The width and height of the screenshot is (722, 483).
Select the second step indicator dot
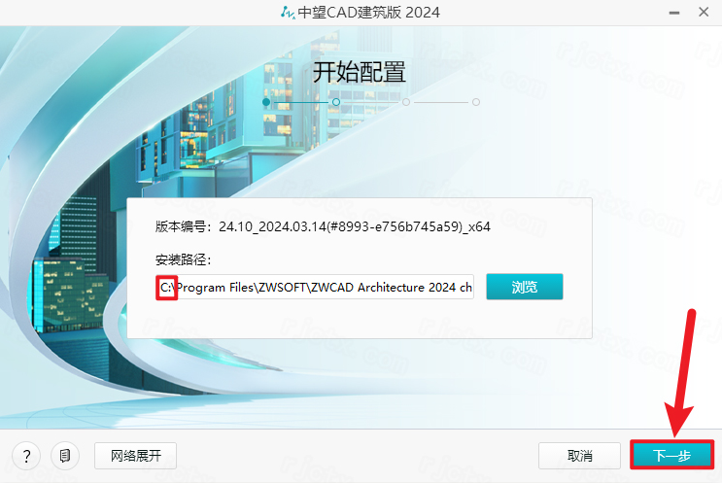point(336,101)
